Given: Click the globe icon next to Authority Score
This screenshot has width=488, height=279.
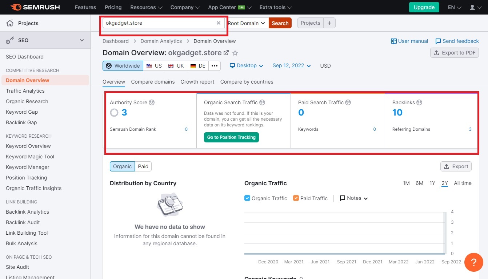Looking at the screenshot, I should tap(152, 102).
